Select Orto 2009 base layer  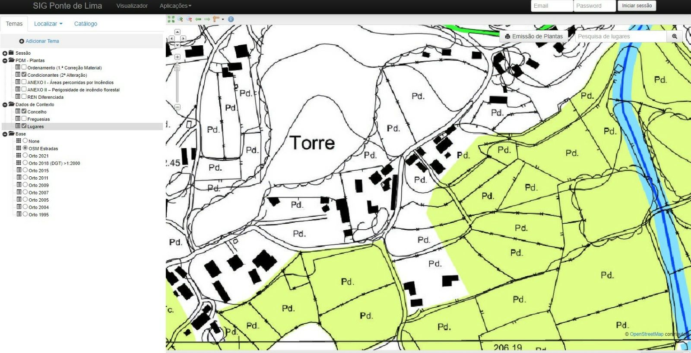pos(25,184)
